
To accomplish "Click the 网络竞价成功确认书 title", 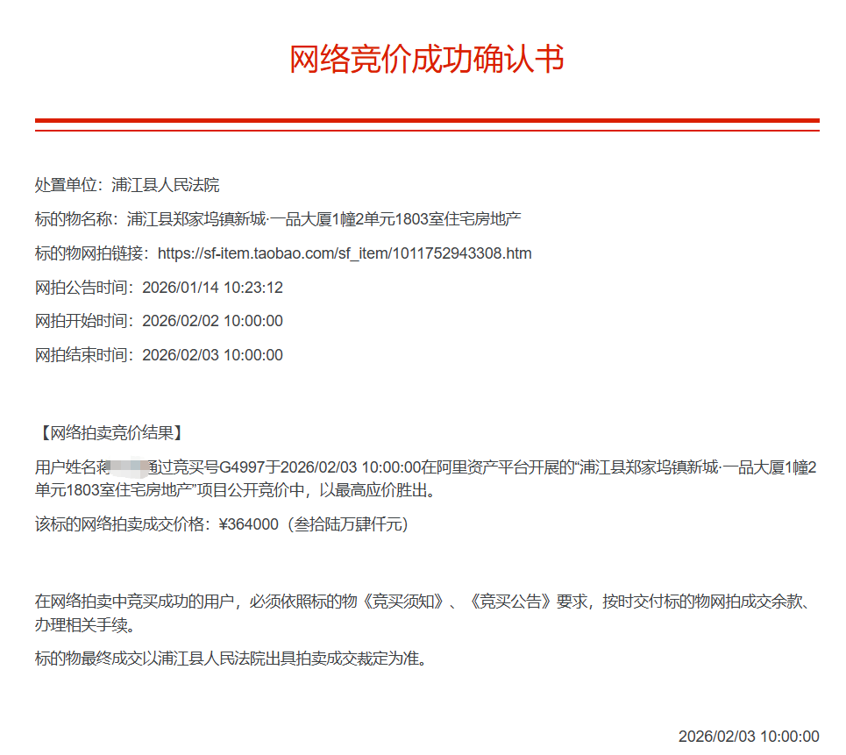I will point(426,59).
